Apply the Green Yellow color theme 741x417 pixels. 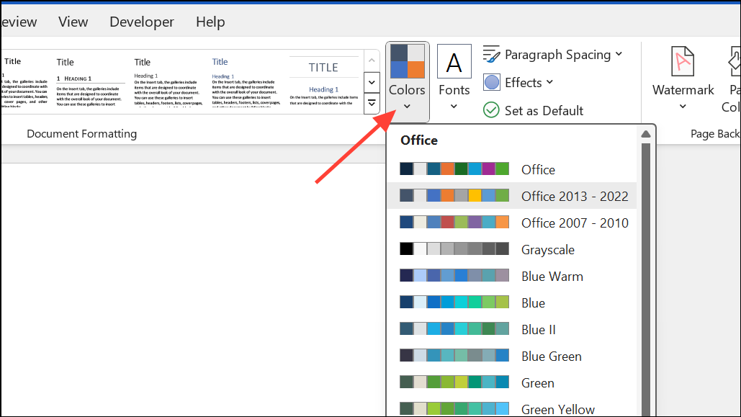[x=512, y=408]
